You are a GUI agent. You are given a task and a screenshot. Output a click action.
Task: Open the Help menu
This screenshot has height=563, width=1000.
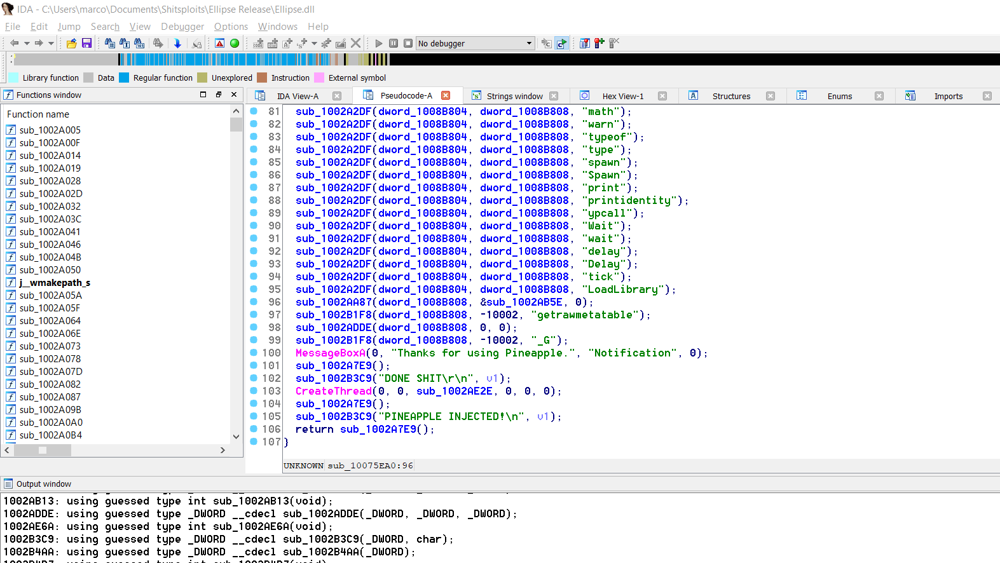pyautogui.click(x=318, y=27)
